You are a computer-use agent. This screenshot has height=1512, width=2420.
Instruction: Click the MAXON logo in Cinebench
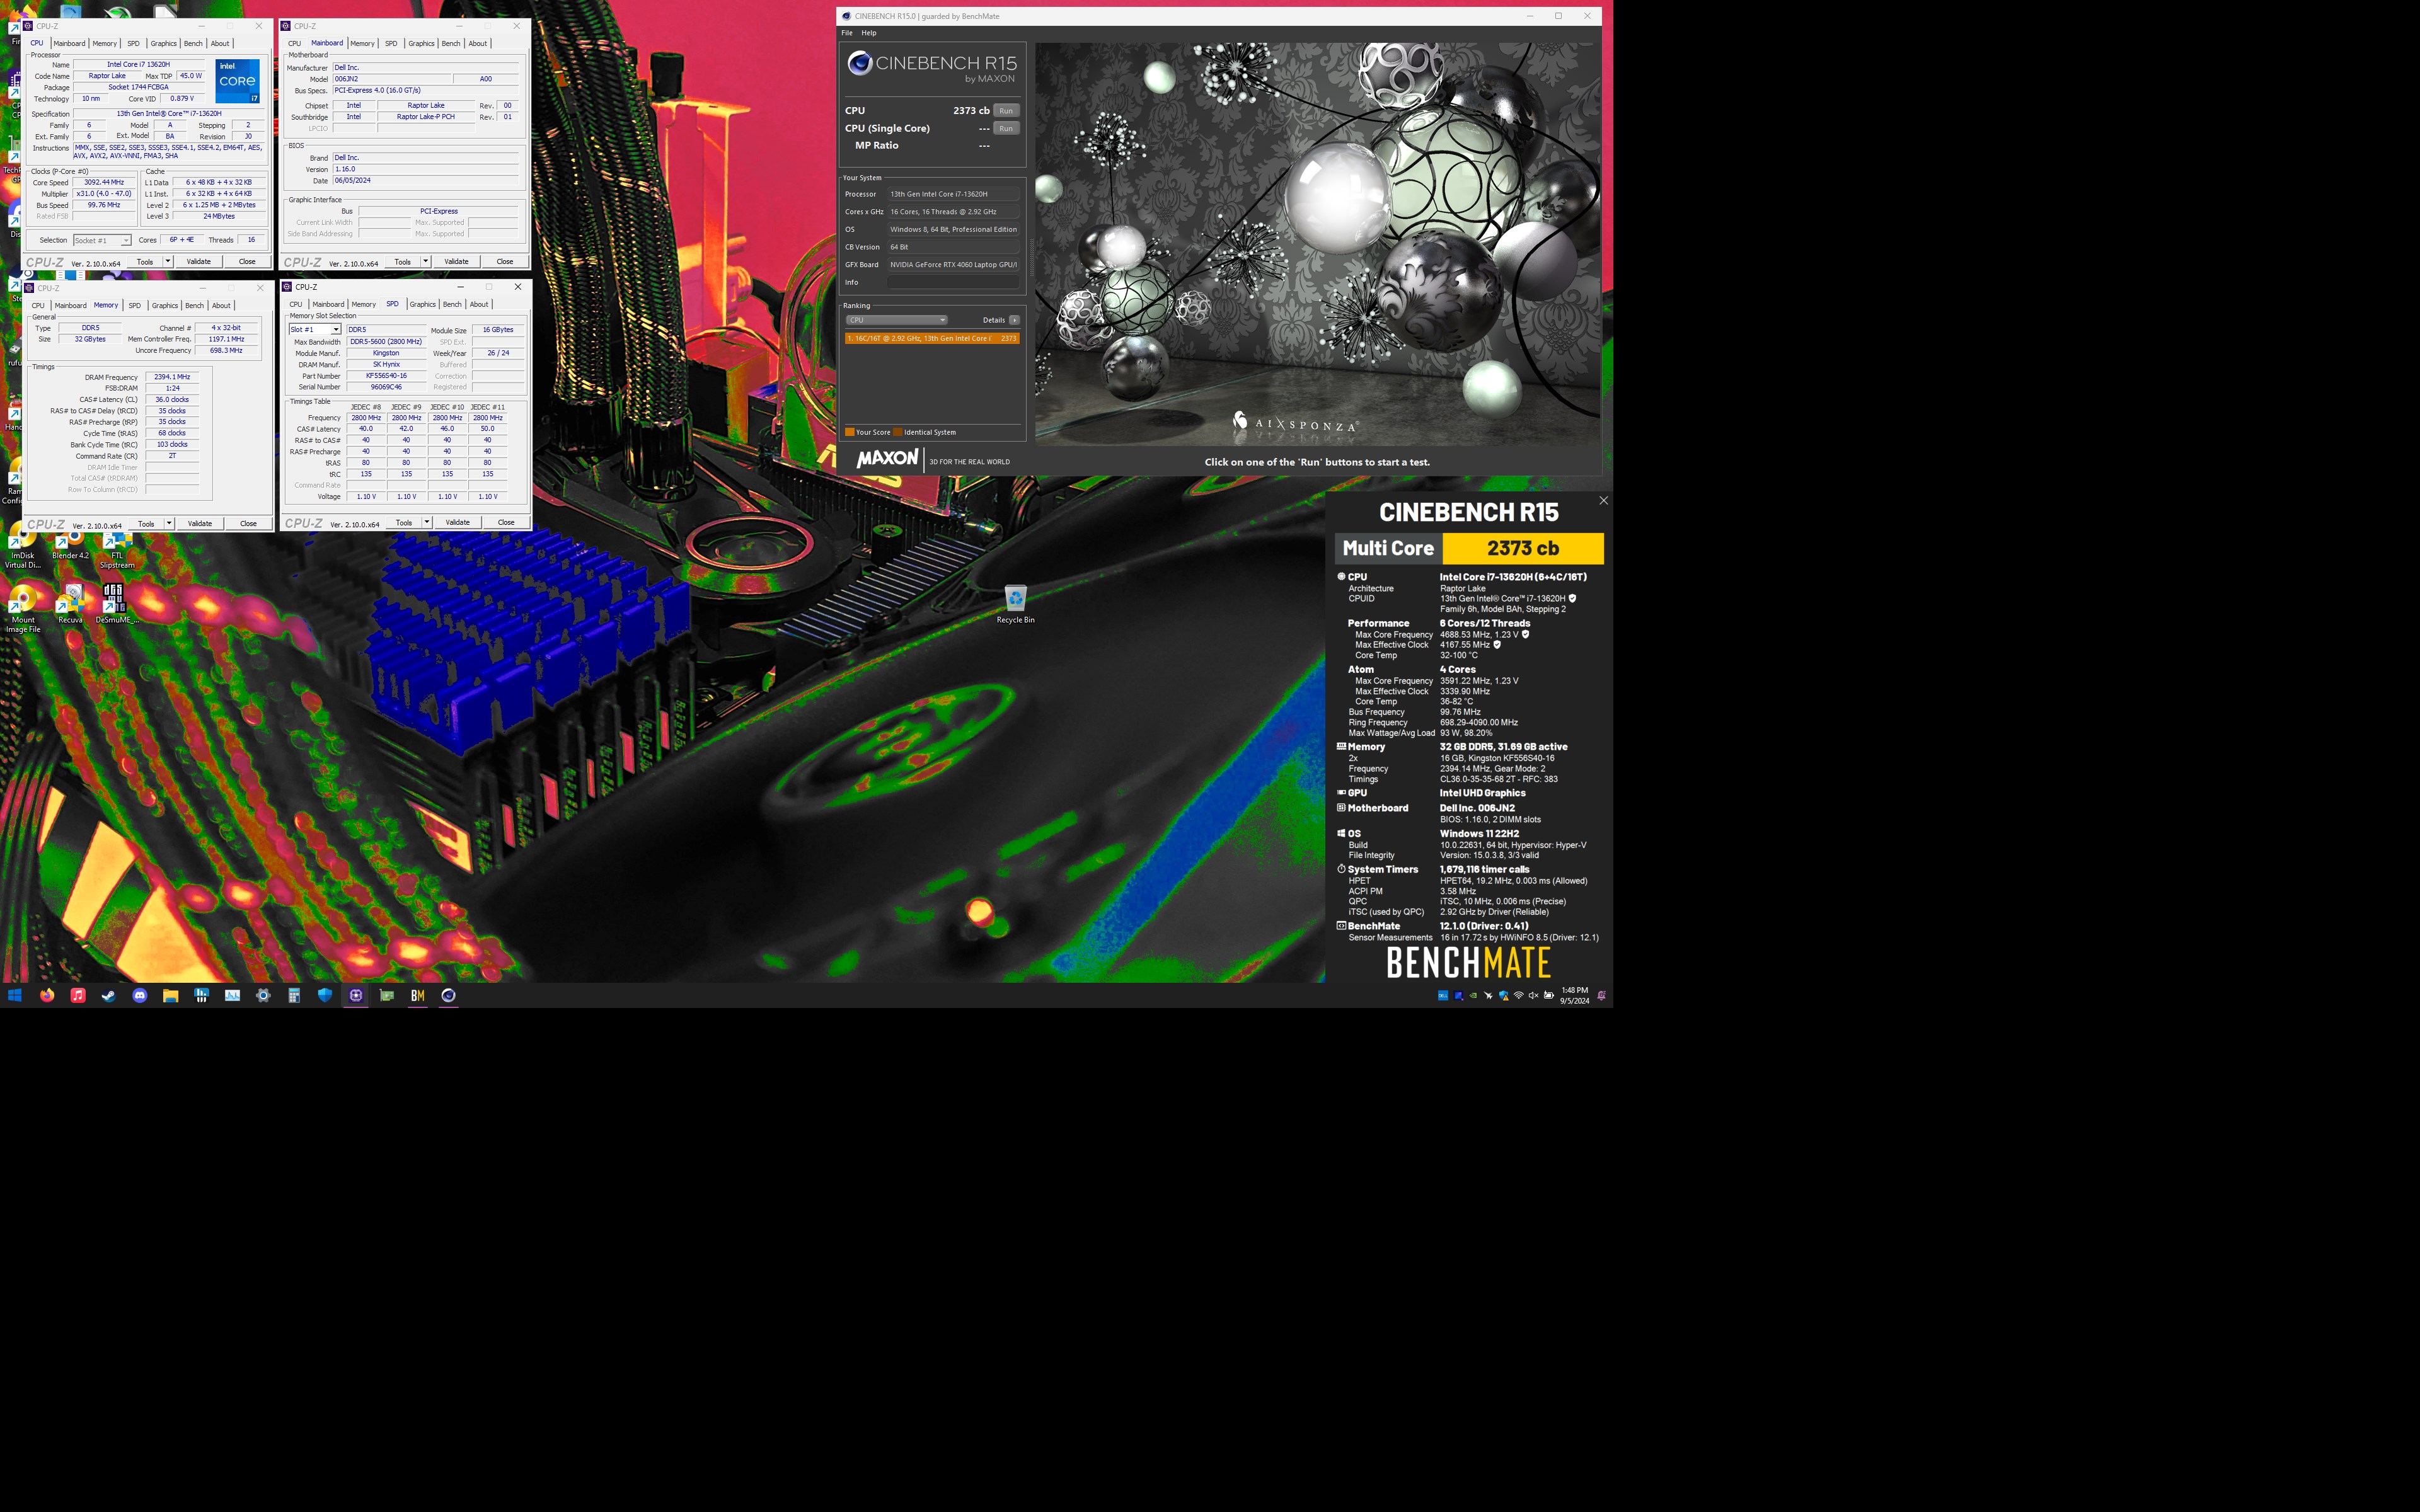pos(887,458)
